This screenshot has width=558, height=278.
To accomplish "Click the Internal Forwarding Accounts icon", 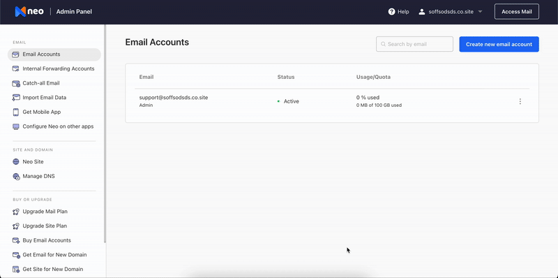I will coord(15,68).
